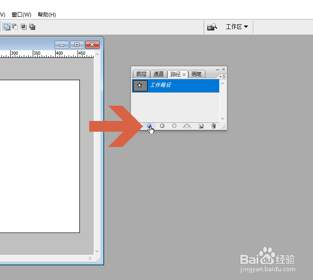
Task: Fill path with foreground color
Action: click(149, 126)
